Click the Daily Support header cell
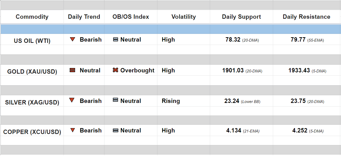The height and width of the screenshot is (163, 341). [x=241, y=17]
